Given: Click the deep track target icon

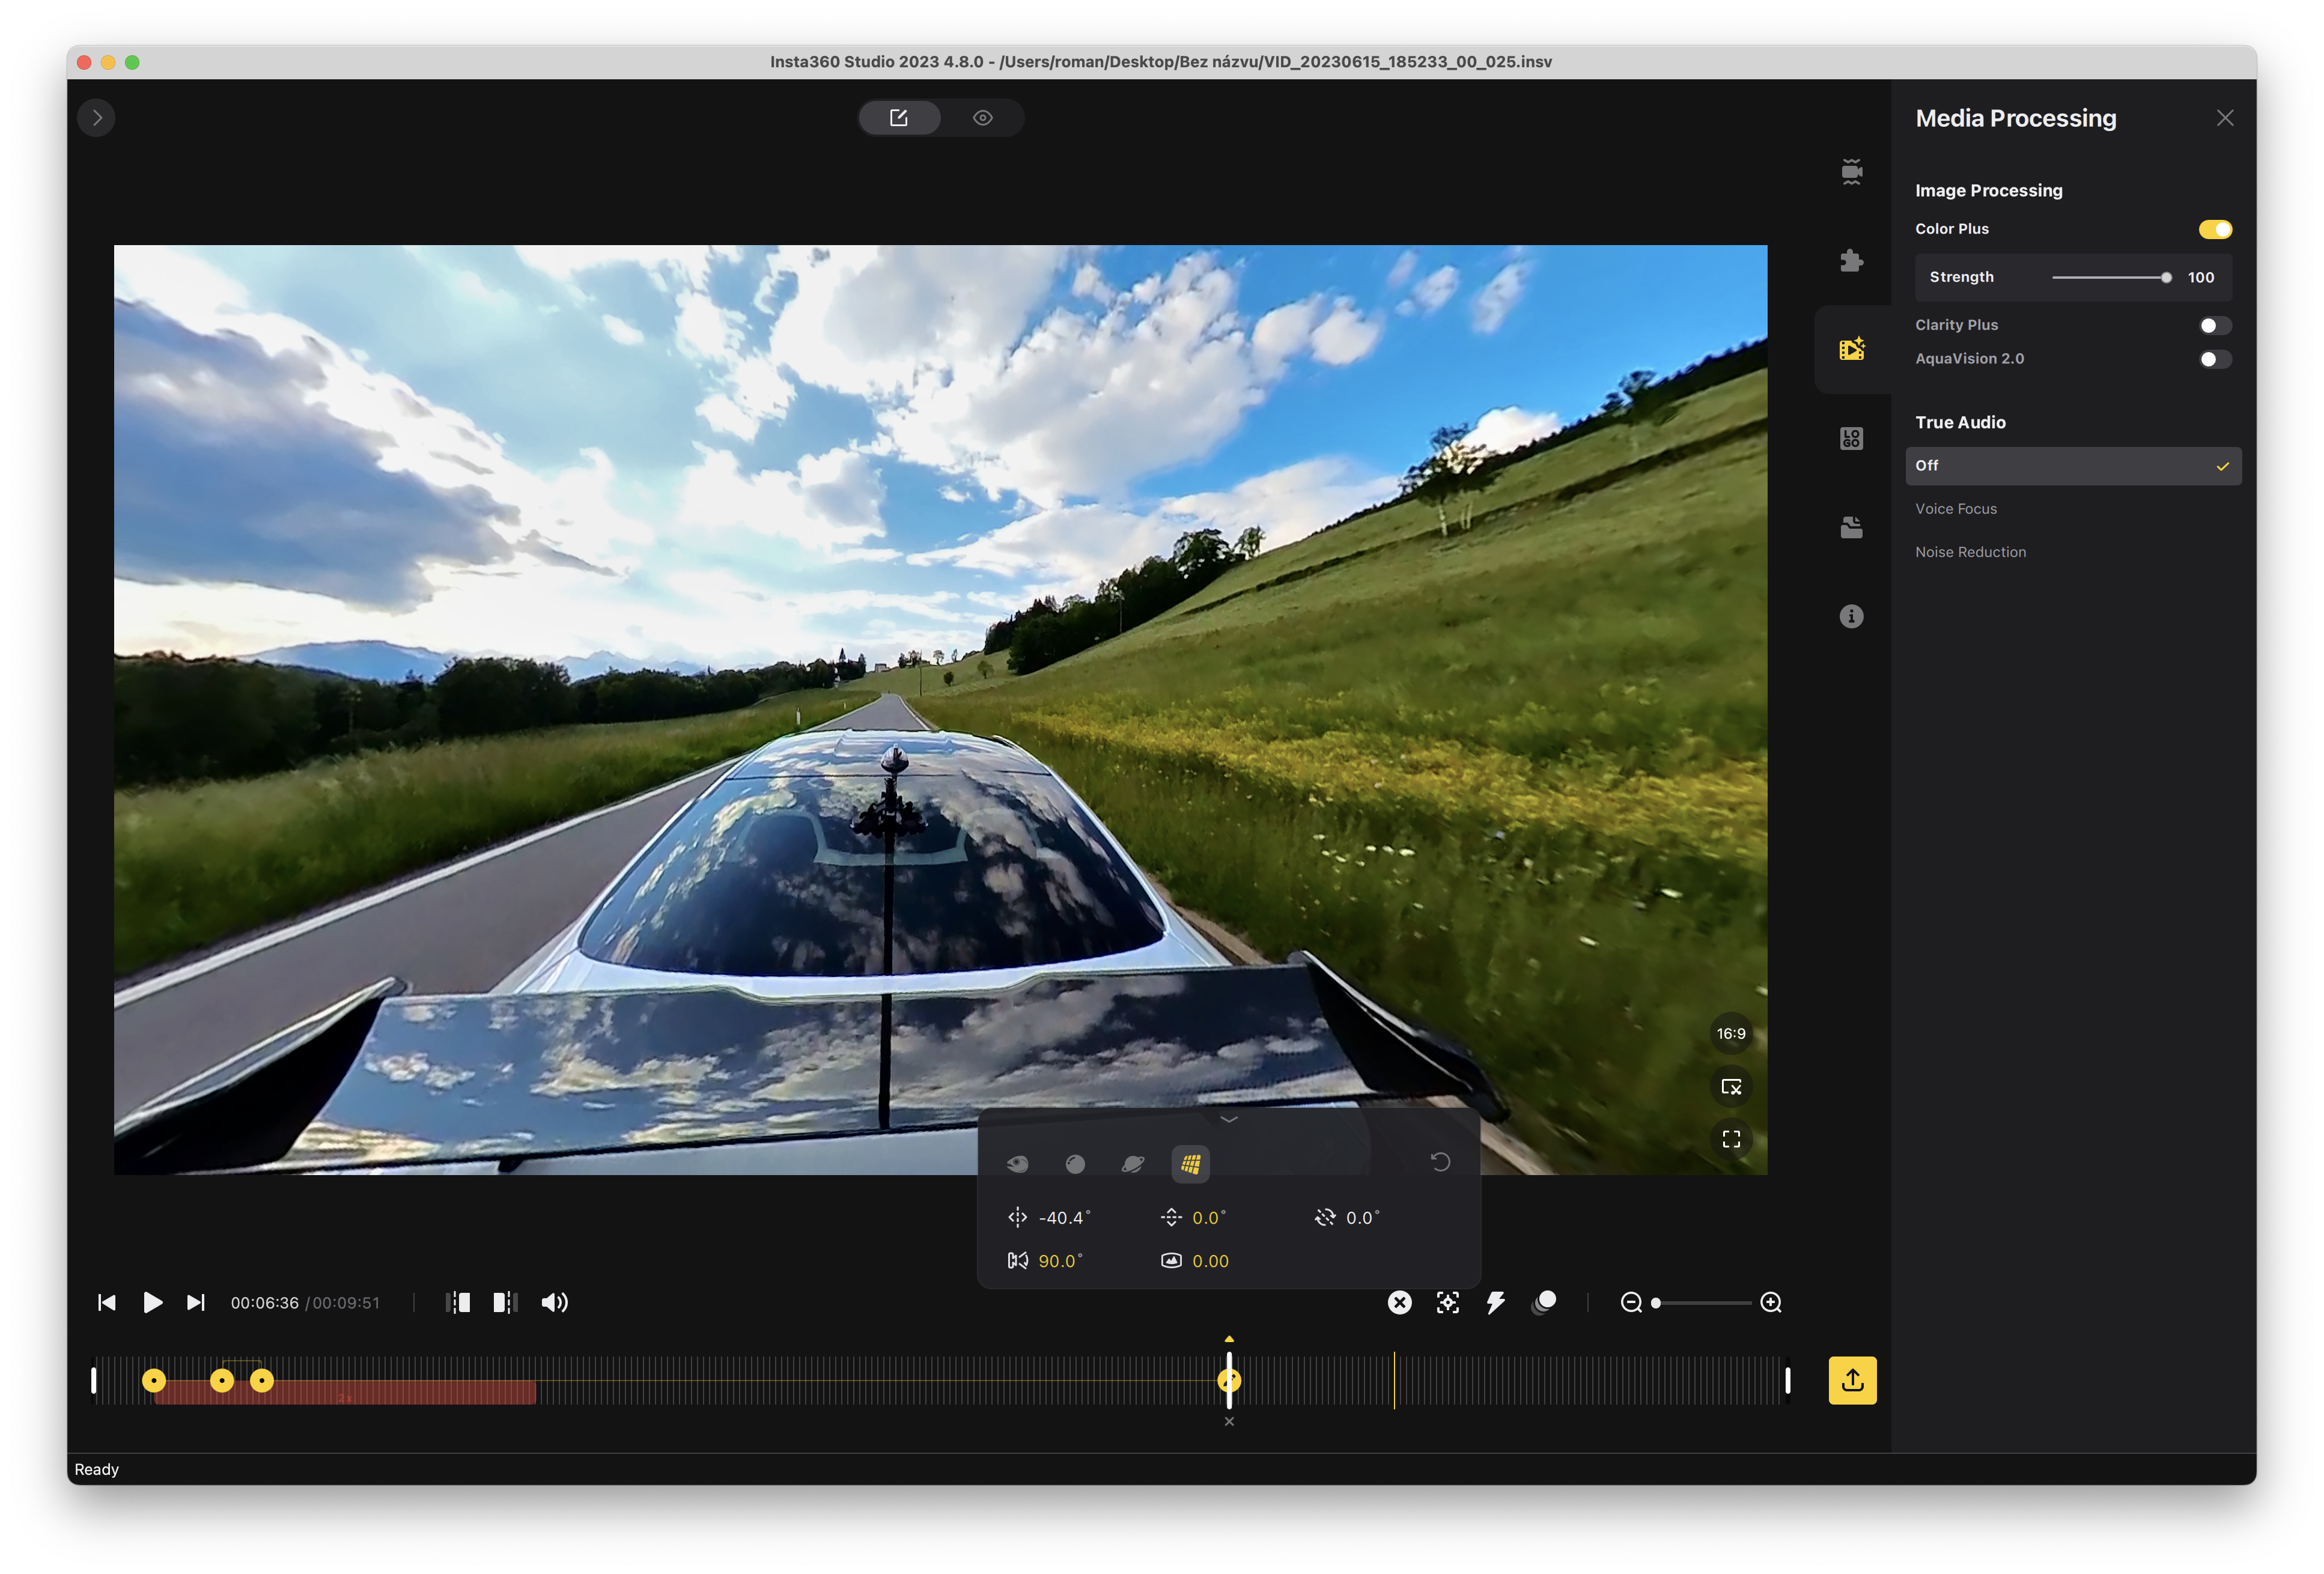Looking at the screenshot, I should [x=1447, y=1302].
